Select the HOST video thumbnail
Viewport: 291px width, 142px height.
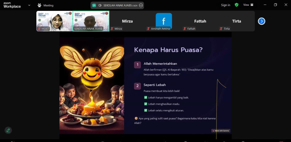(54, 21)
